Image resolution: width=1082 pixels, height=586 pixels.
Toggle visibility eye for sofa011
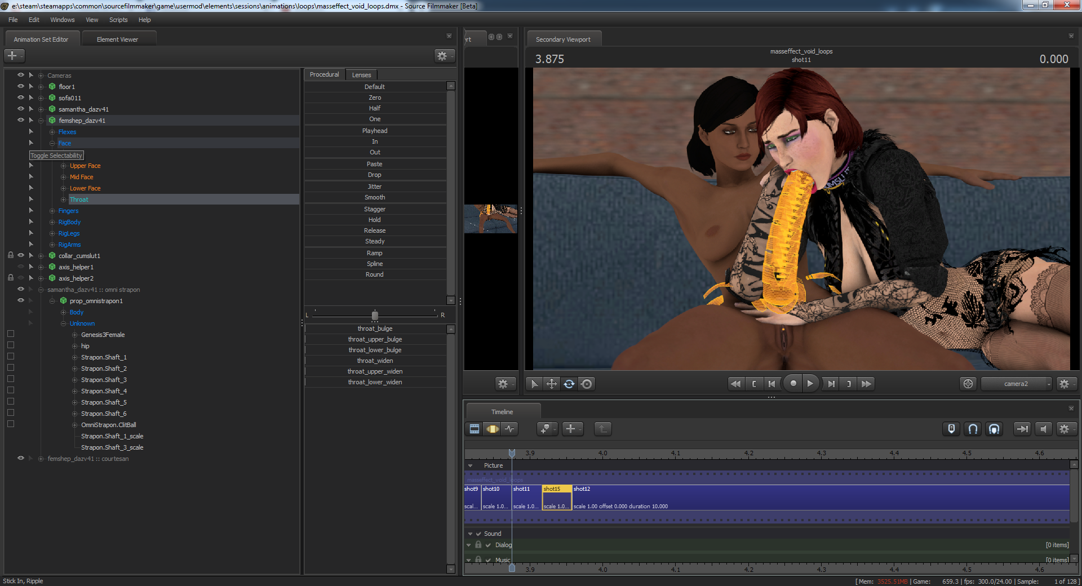[21, 97]
